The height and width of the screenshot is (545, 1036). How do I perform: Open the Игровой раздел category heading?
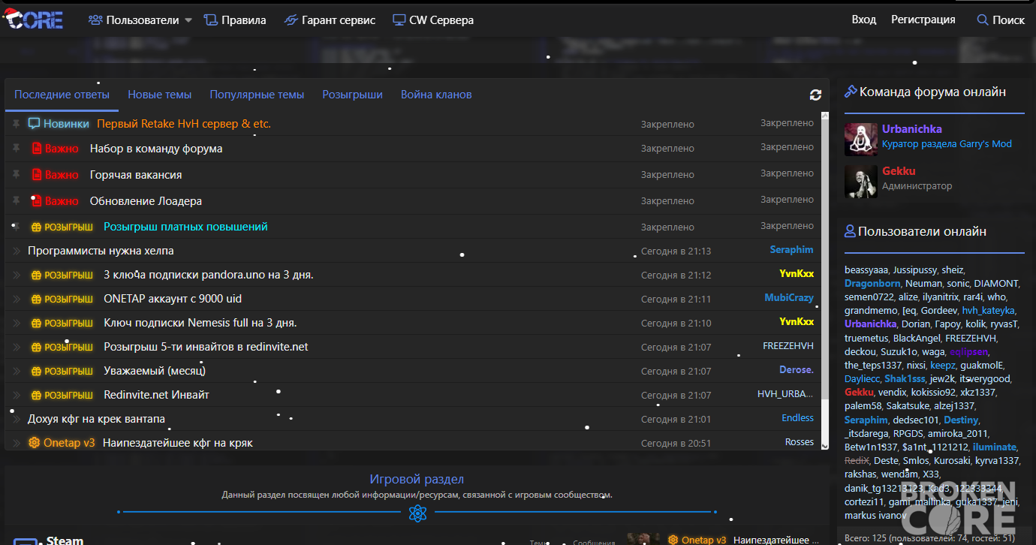coord(417,479)
